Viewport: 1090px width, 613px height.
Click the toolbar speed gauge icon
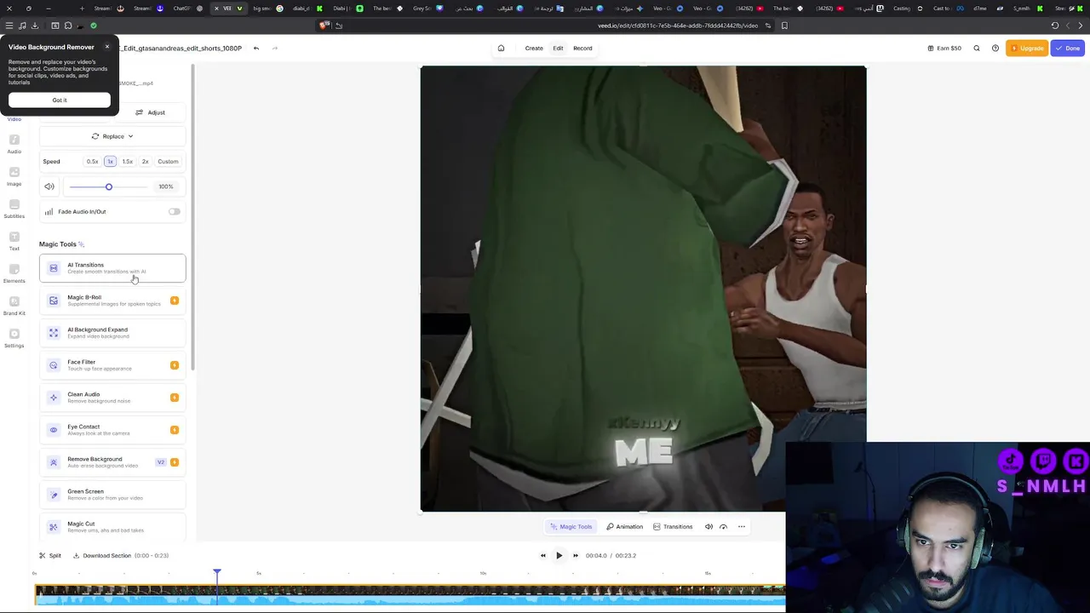coord(724,527)
